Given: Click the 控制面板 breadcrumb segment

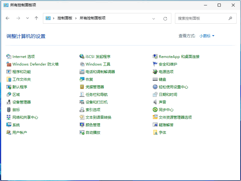Looking at the screenshot, I should click(x=65, y=18).
